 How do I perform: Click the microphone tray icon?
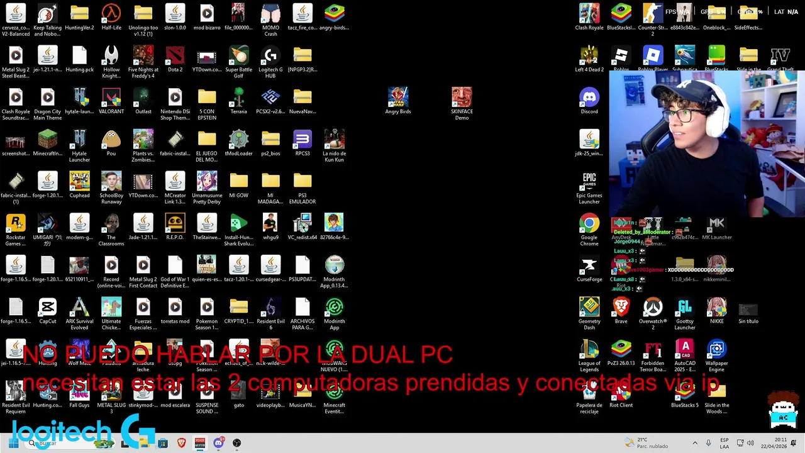click(x=709, y=443)
